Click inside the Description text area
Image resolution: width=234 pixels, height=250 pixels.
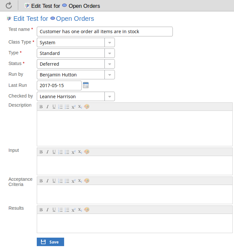pyautogui.click(x=134, y=128)
